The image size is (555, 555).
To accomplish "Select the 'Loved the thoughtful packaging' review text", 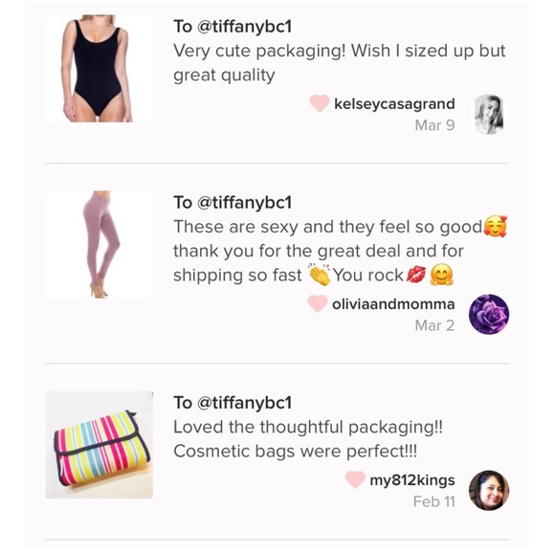I will click(308, 439).
